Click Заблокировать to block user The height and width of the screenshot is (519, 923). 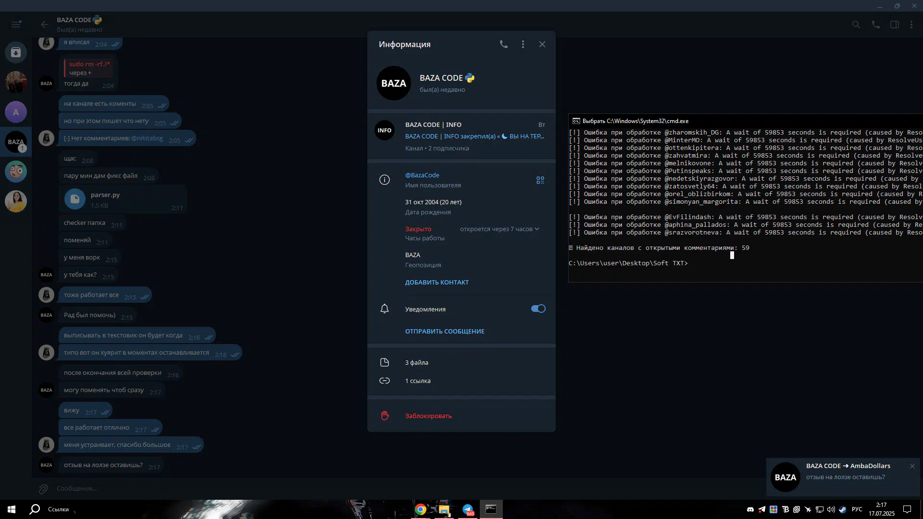coord(461,416)
